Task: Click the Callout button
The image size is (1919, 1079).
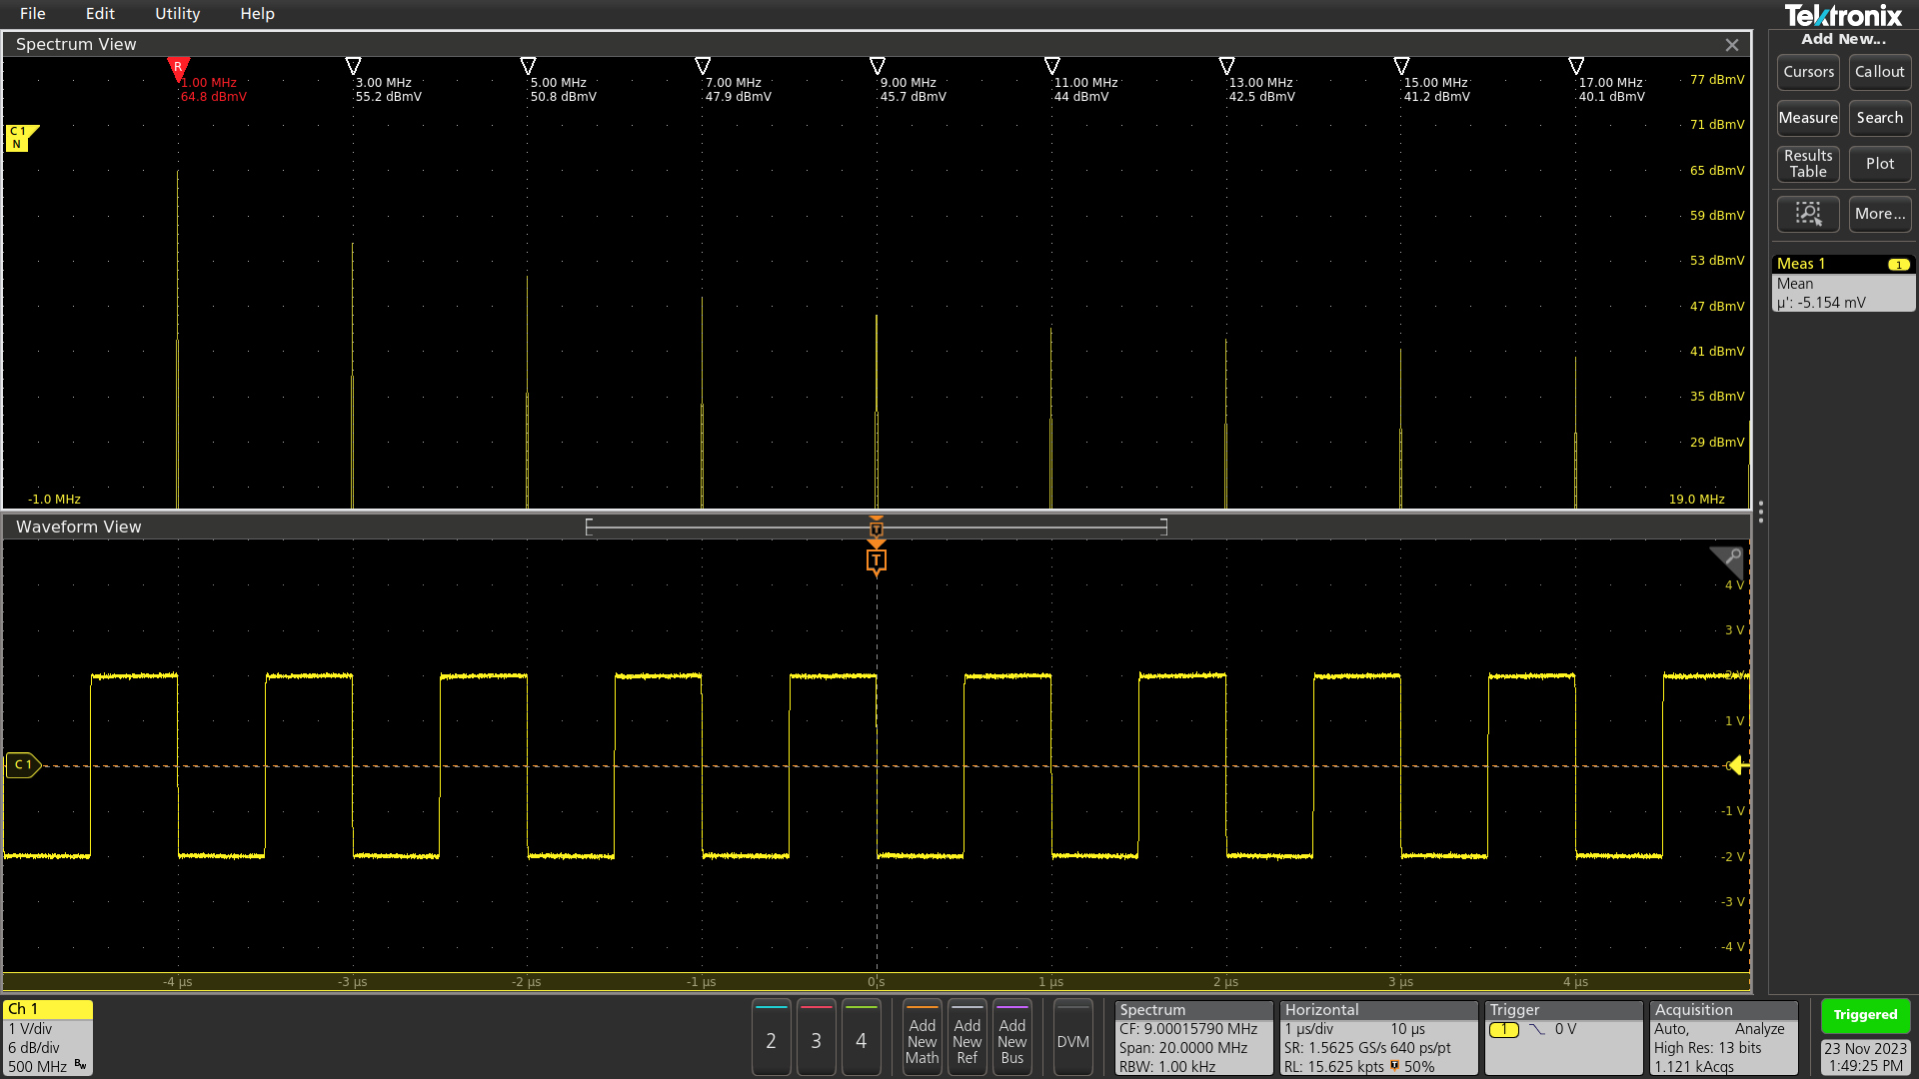Action: [x=1879, y=72]
